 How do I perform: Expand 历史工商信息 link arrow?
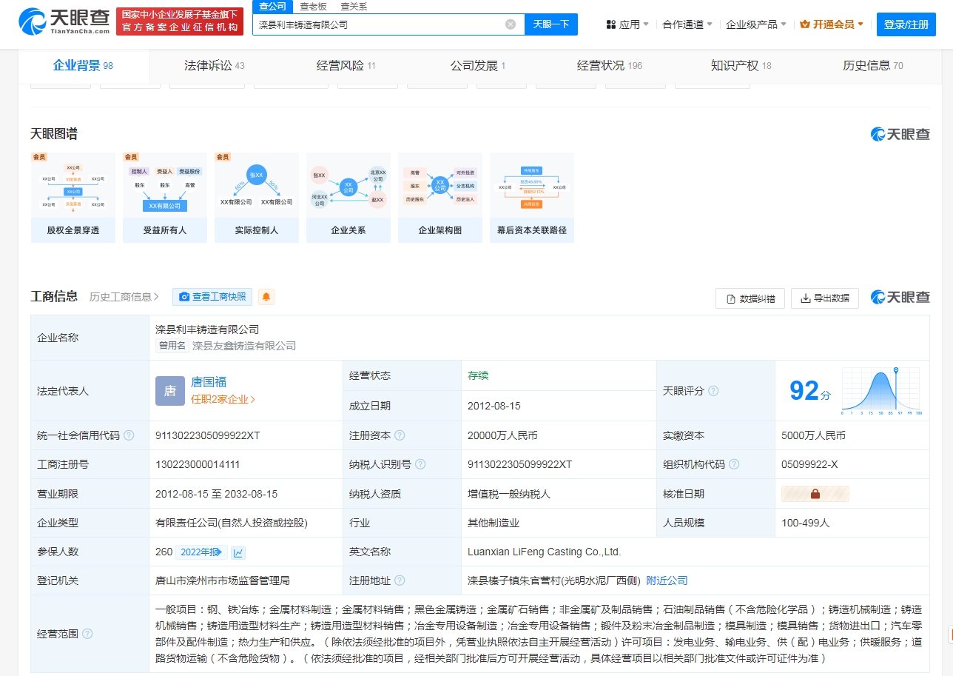[x=124, y=297]
